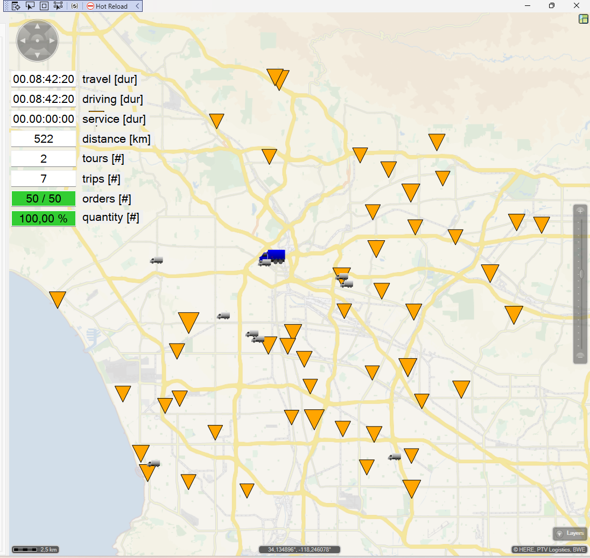Click the Hot Reload button
590x558 pixels.
pyautogui.click(x=107, y=6)
